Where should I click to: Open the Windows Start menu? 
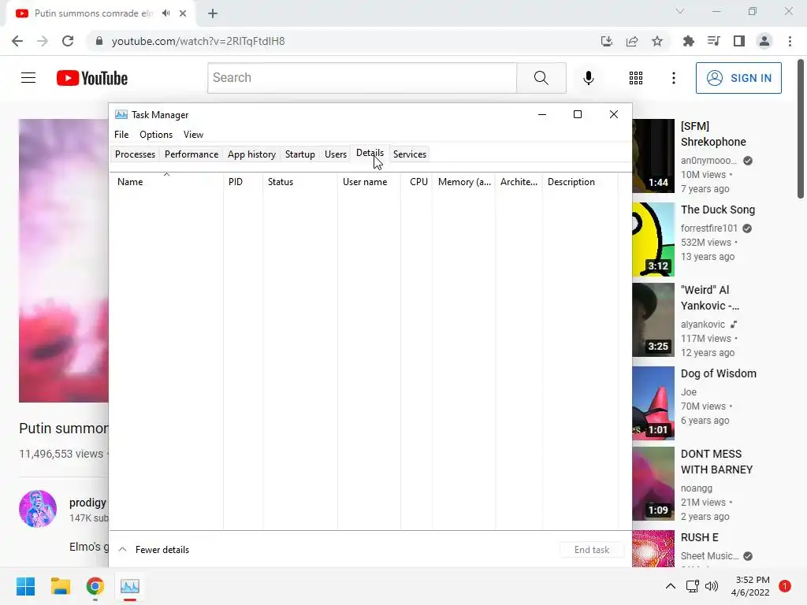(25, 586)
